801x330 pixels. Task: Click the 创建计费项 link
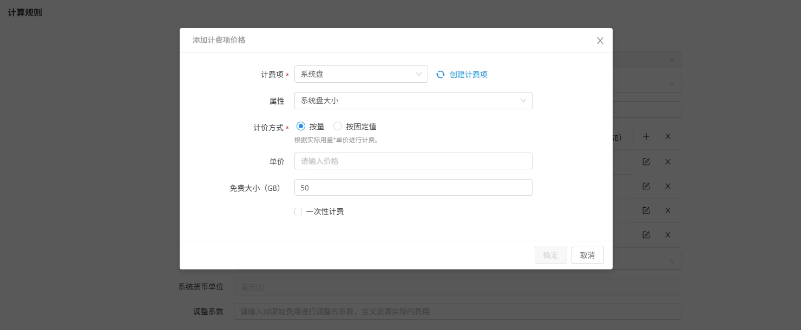pyautogui.click(x=468, y=75)
